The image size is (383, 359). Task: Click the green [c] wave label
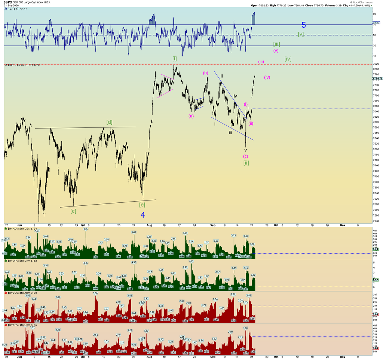[x=73, y=211]
